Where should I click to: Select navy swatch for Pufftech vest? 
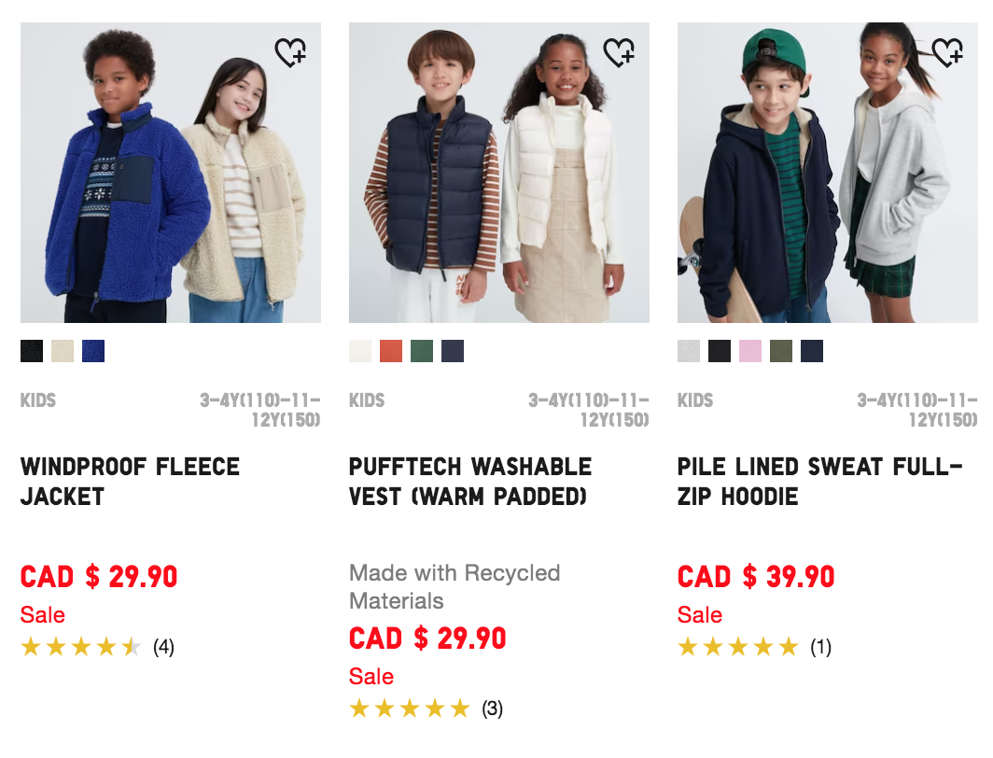(x=453, y=351)
